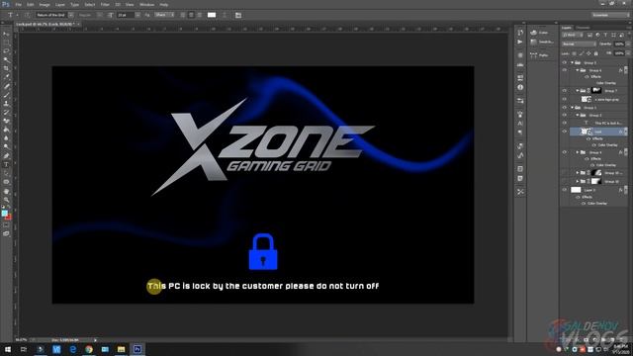Toggle the Character and Paragraph panels icon
This screenshot has height=356, width=633.
[238, 15]
